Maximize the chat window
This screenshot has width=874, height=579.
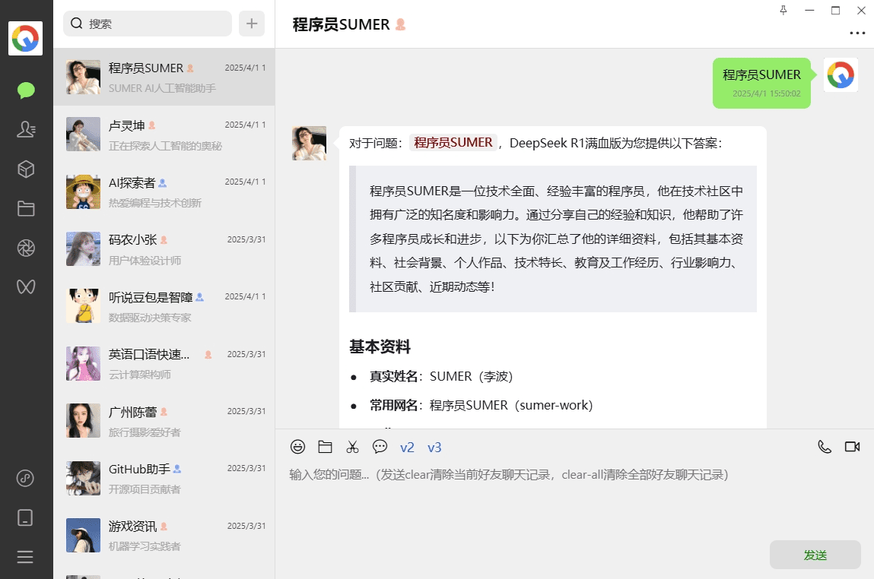click(x=835, y=10)
